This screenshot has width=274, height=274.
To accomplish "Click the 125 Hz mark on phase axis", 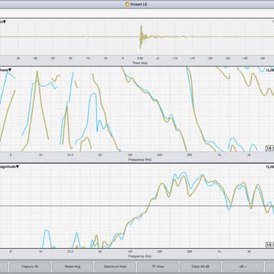I will click(x=130, y=155).
